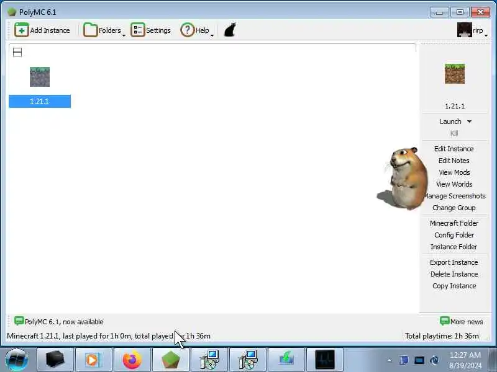497x372 pixels.
Task: Click the rirp account avatar
Action: 464,30
